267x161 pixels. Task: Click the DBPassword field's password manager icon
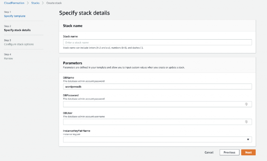[246, 104]
